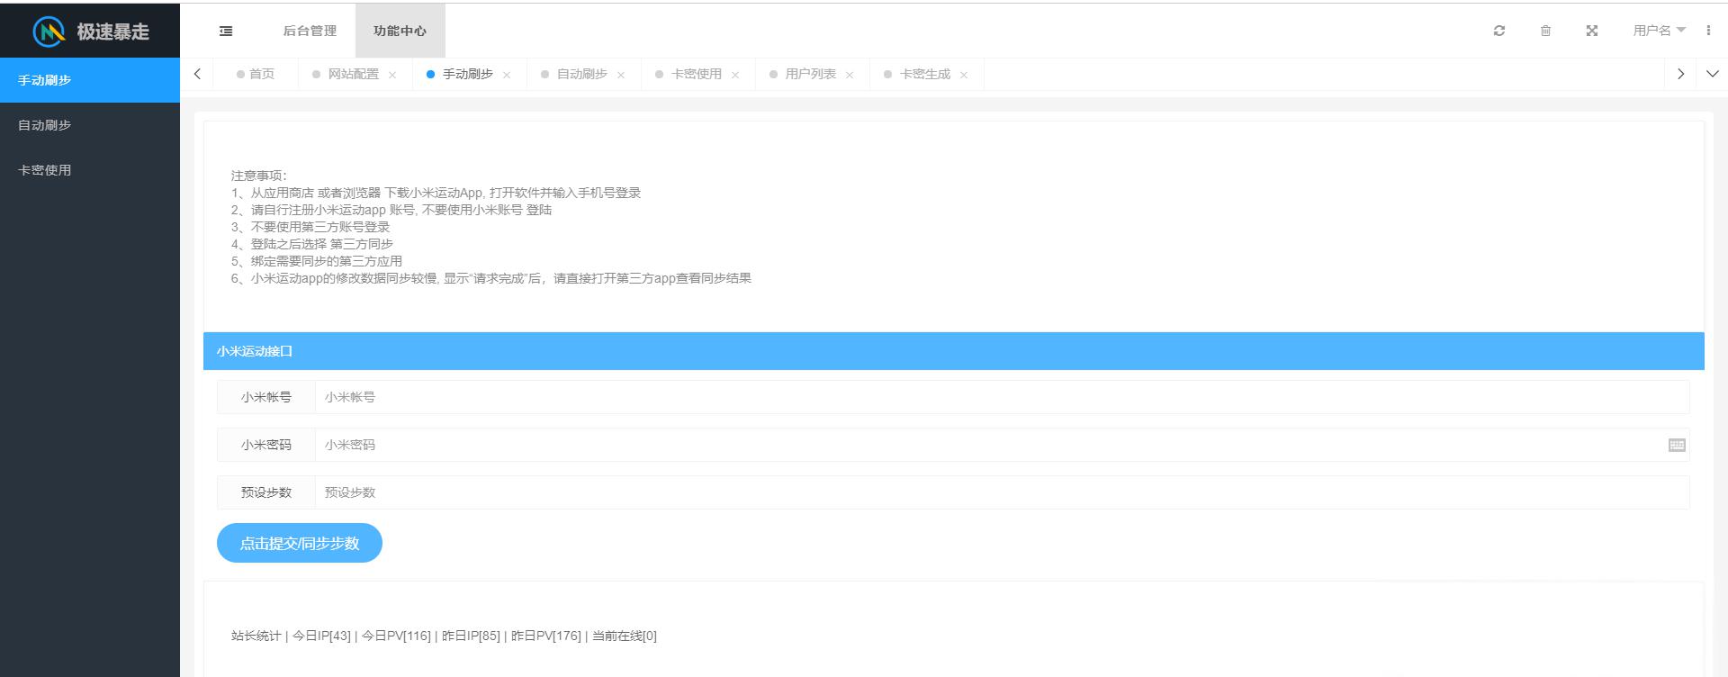Toggle fullscreen with the expand arrows icon
This screenshot has height=677, width=1728.
pyautogui.click(x=1592, y=31)
